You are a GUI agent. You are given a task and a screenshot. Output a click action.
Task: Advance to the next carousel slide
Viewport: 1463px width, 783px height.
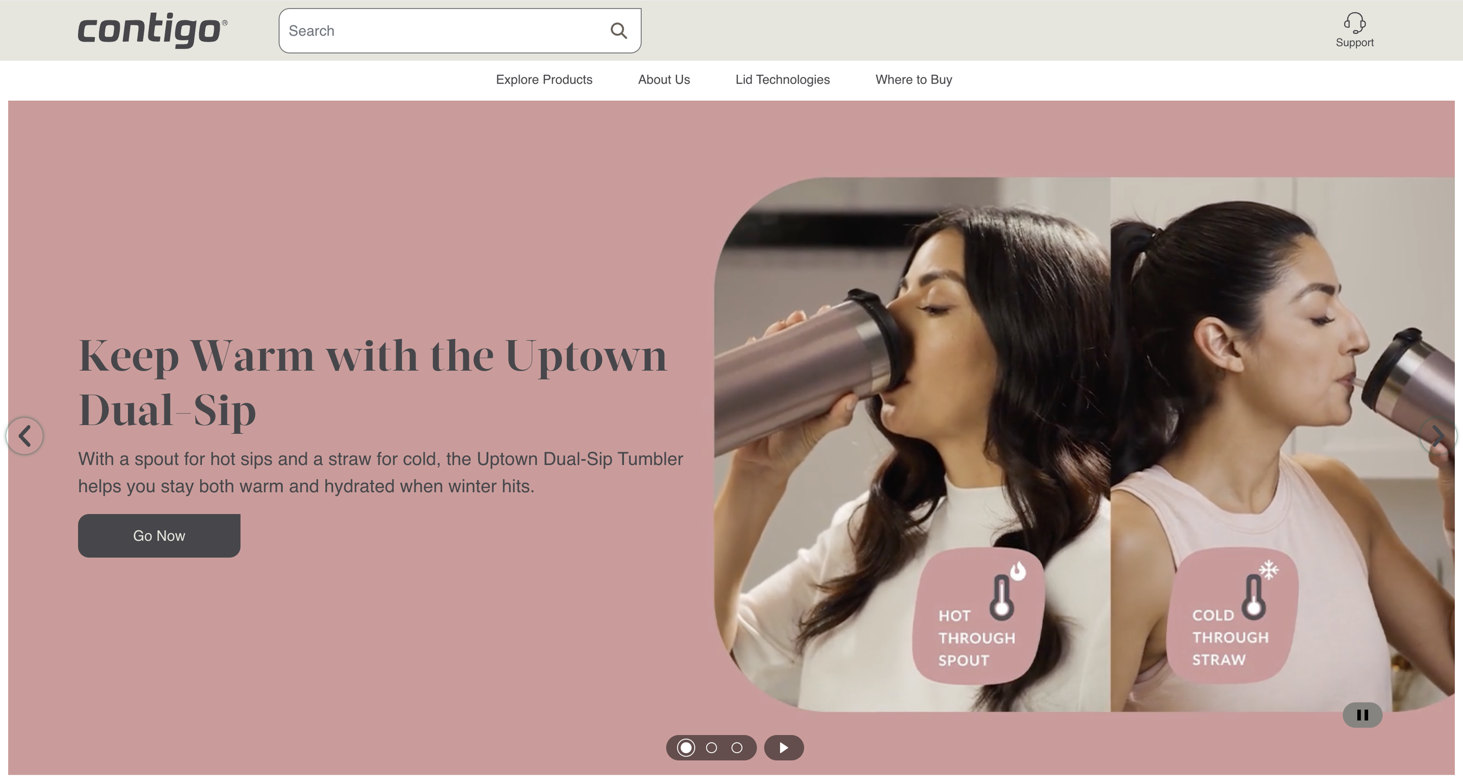[1438, 435]
